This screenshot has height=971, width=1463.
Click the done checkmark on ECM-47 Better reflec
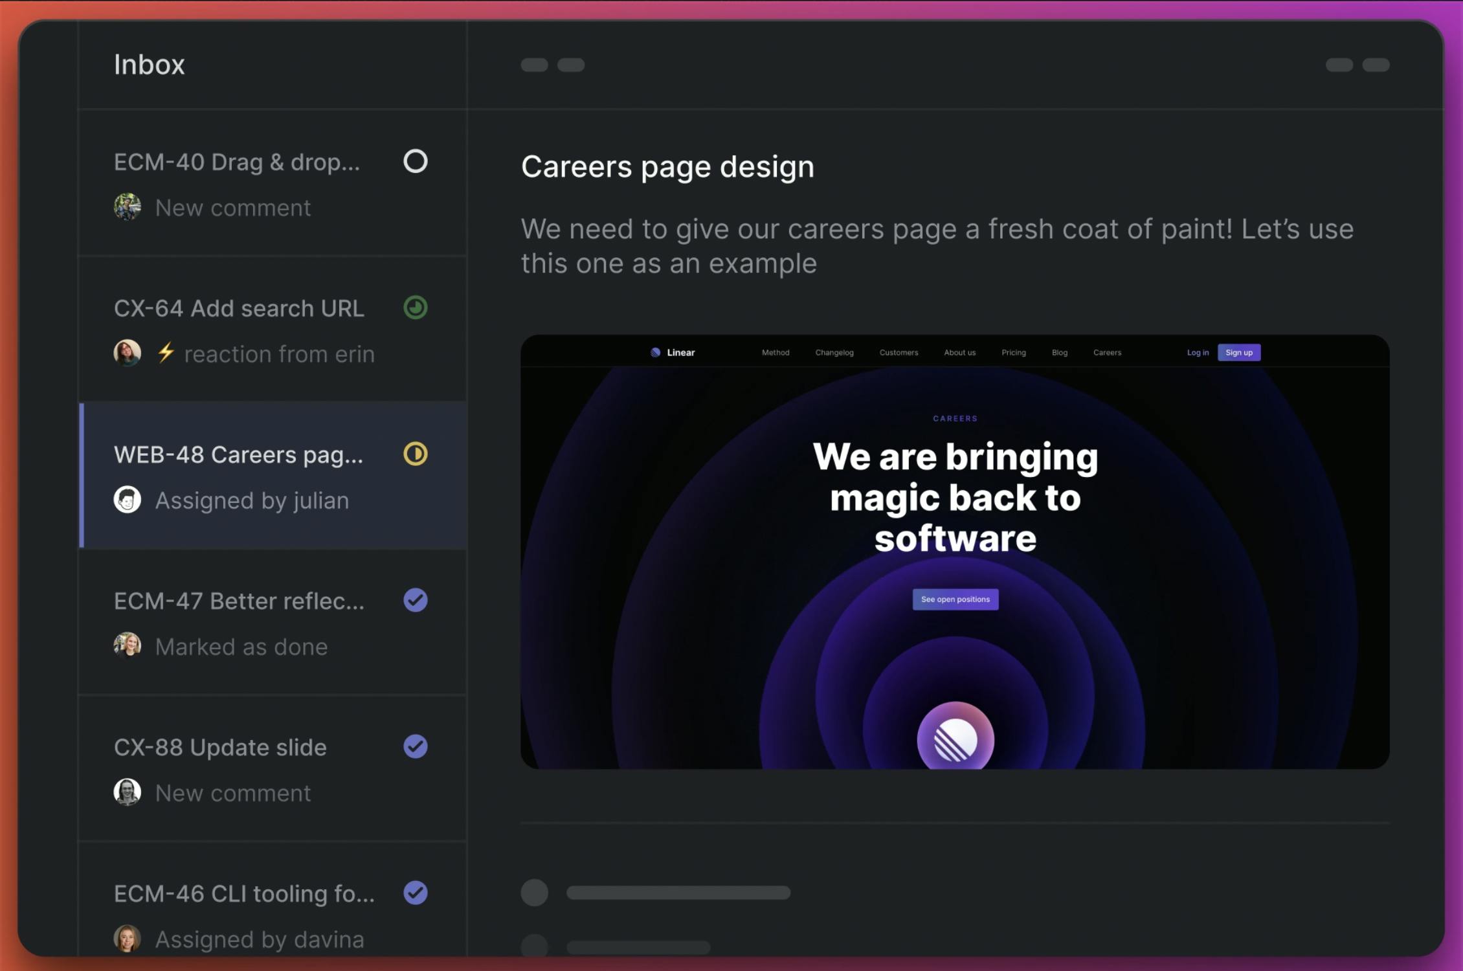pos(415,600)
